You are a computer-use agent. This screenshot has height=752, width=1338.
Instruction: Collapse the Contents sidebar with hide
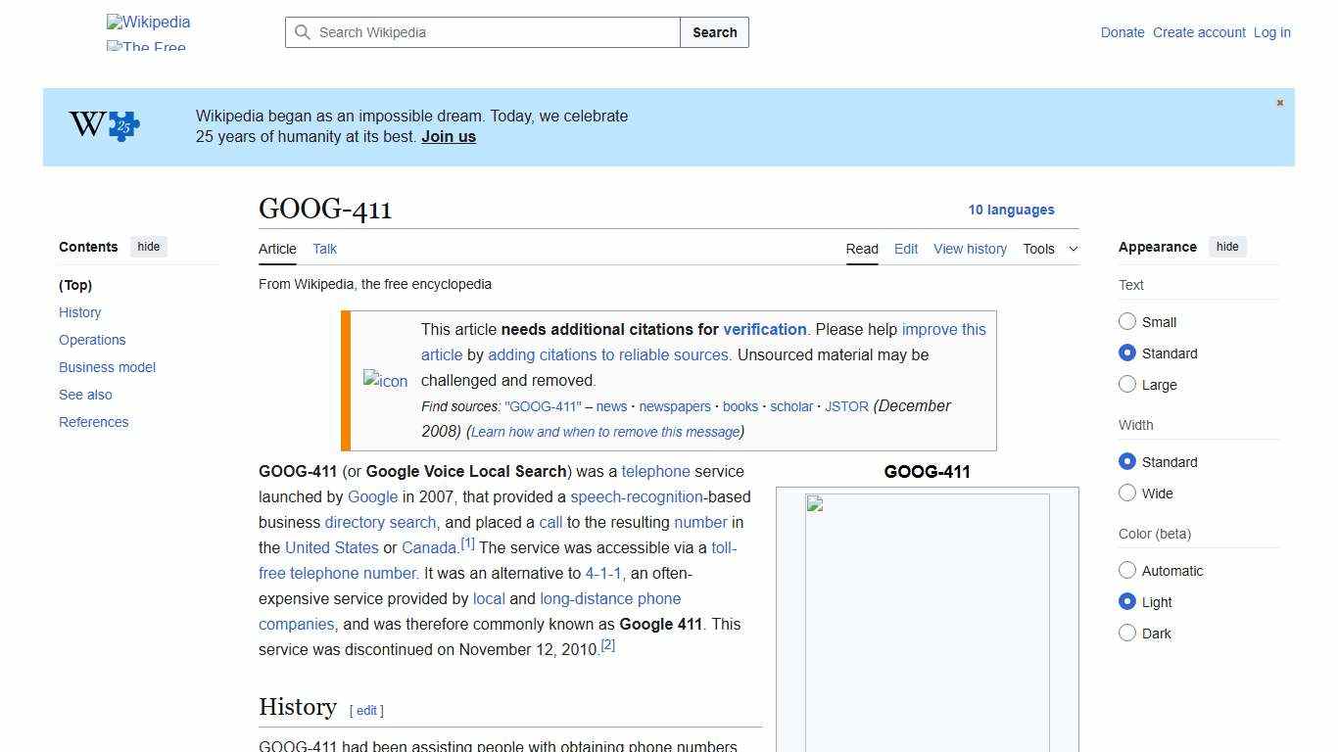(148, 247)
